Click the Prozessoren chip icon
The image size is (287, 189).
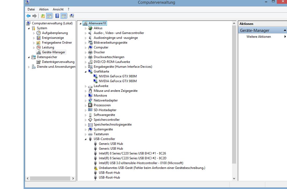click(x=90, y=105)
